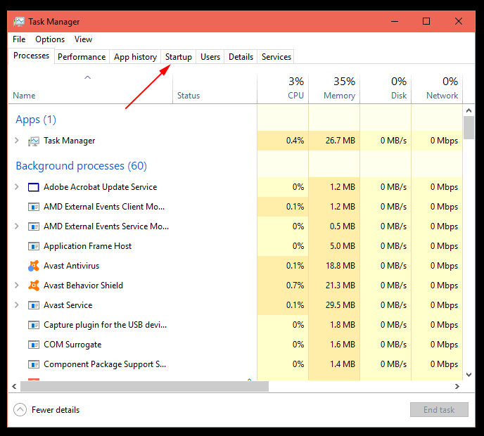
Task: Click the 18.8 MB memory value
Action: pos(340,266)
